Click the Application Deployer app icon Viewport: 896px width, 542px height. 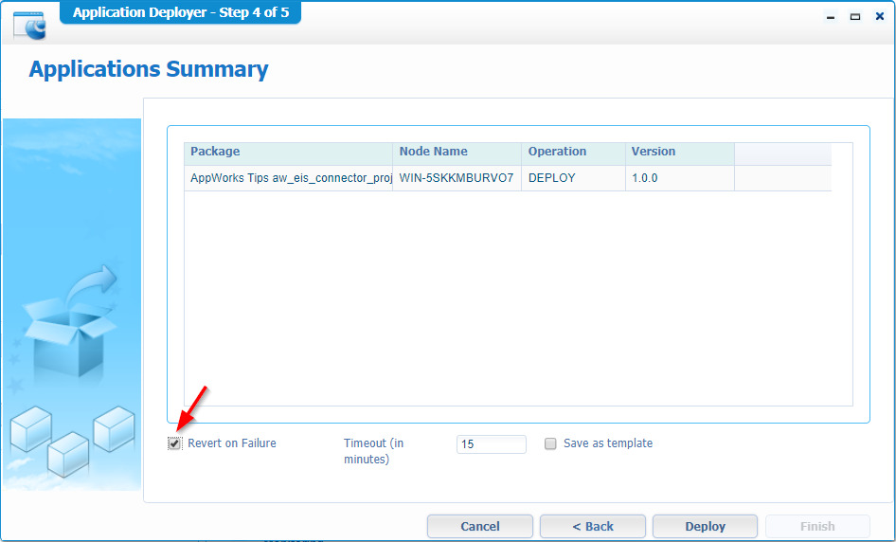coord(29,24)
